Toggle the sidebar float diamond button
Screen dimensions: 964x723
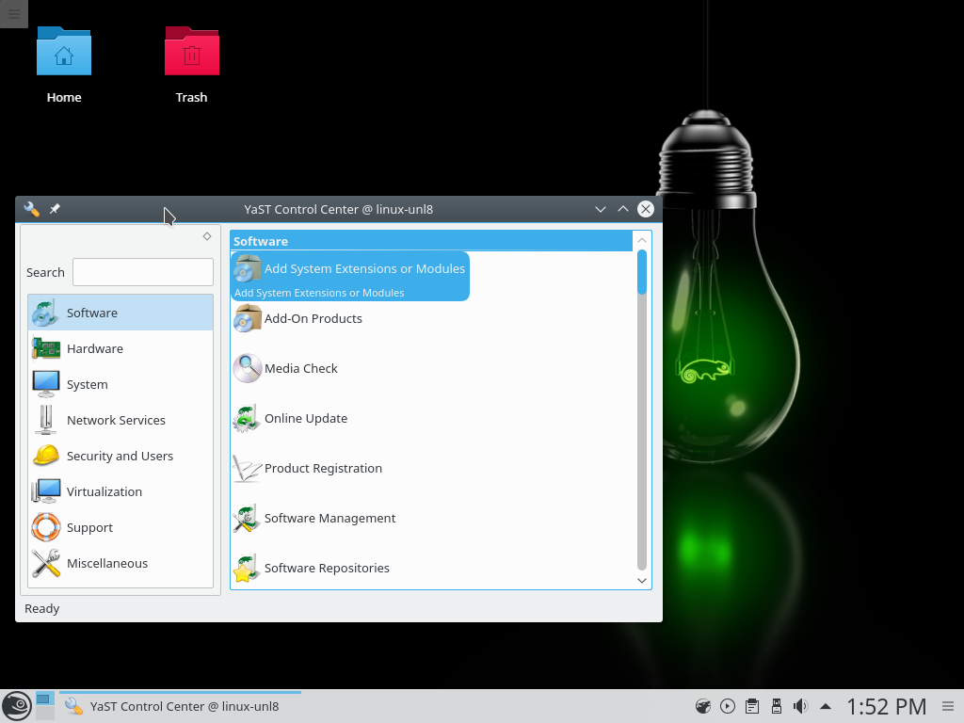207,236
